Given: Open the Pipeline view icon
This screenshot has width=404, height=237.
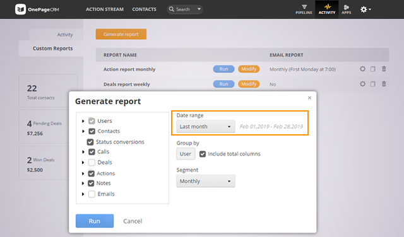Looking at the screenshot, I should [304, 9].
